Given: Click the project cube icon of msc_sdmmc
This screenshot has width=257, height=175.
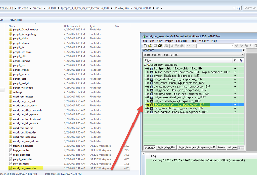Looking at the screenshot, I should 152,112.
